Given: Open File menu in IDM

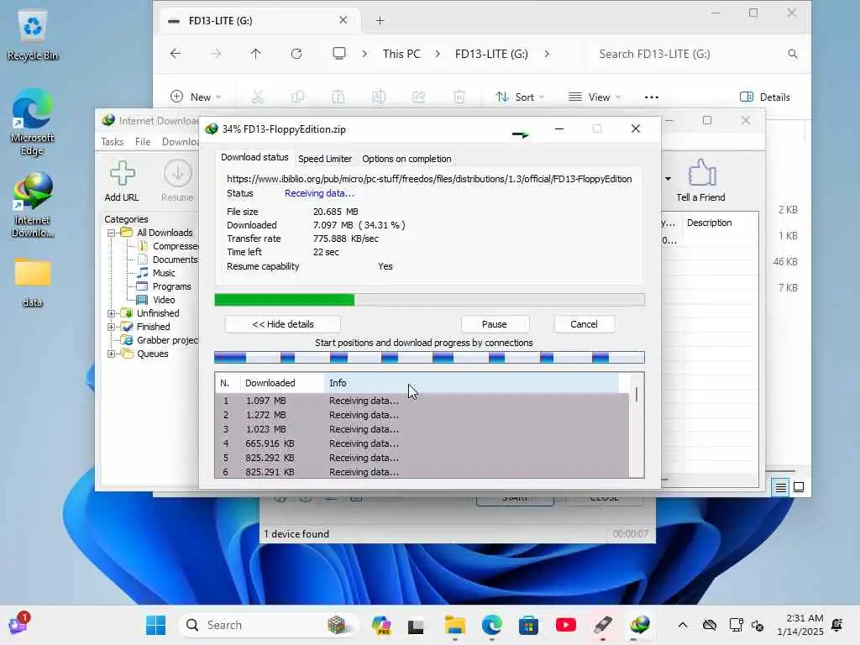Looking at the screenshot, I should pyautogui.click(x=143, y=142).
